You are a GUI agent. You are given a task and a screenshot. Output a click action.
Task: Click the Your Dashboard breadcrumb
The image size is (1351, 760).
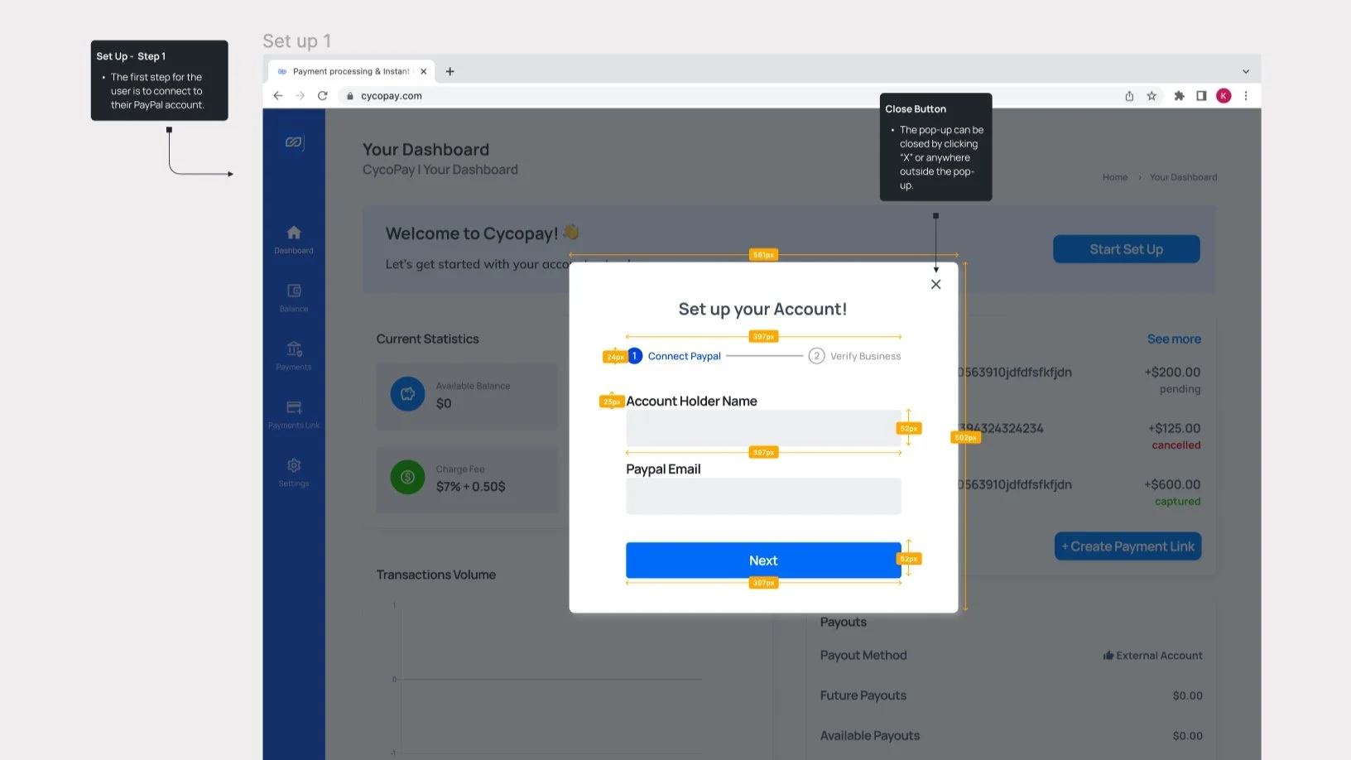[x=1183, y=177]
